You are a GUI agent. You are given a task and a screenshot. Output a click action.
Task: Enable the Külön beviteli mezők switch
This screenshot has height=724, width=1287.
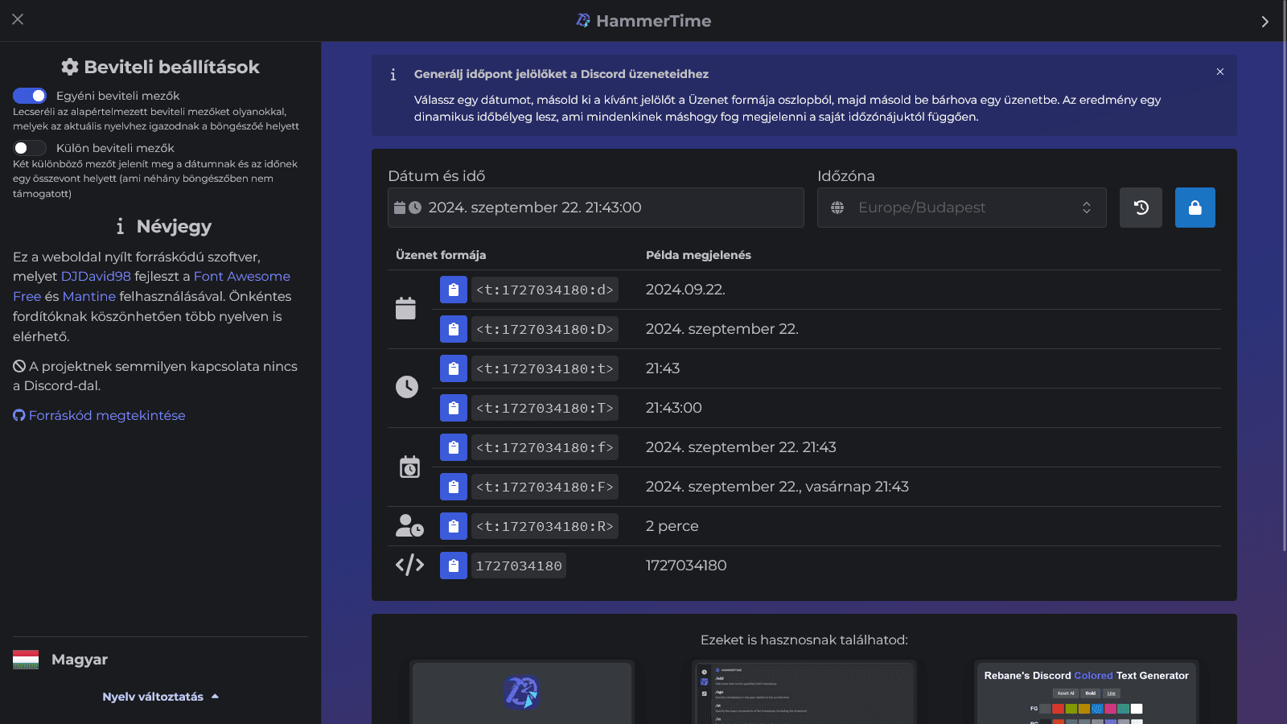click(30, 148)
